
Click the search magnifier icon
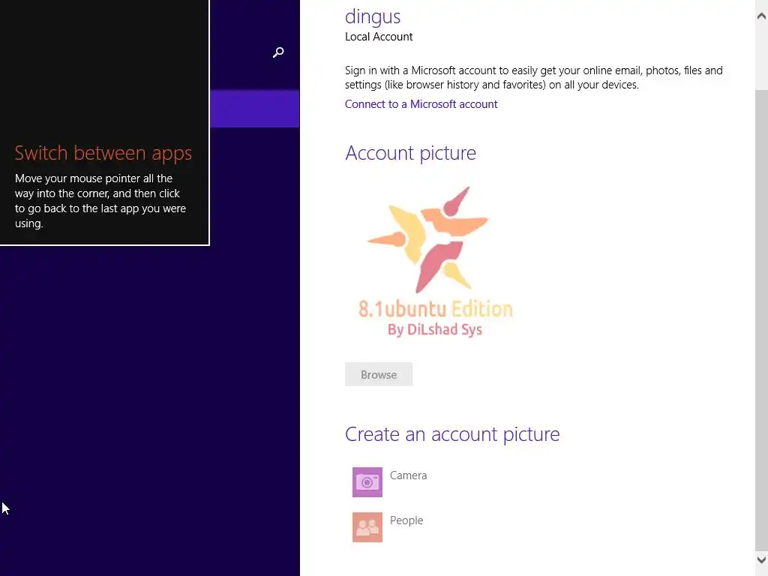tap(278, 52)
